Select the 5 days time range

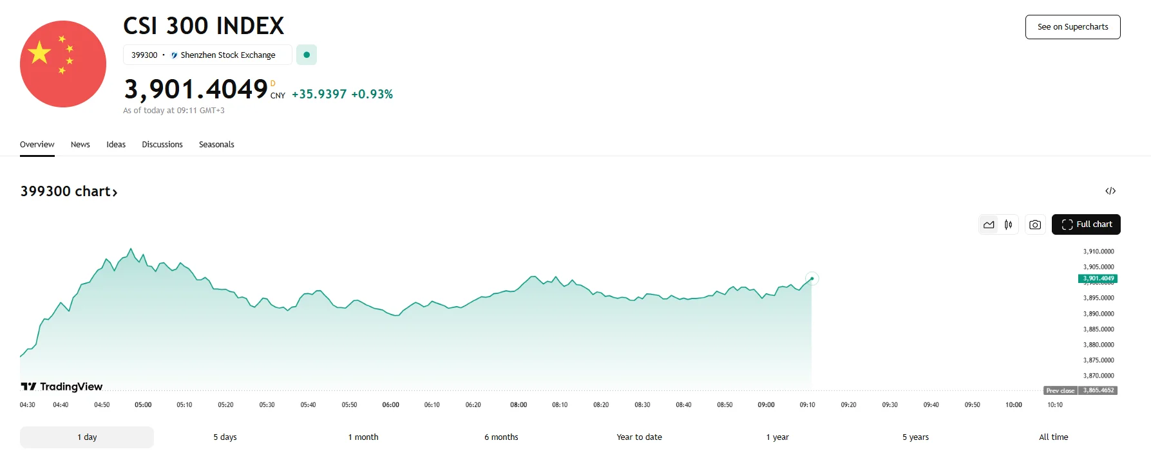pos(225,437)
